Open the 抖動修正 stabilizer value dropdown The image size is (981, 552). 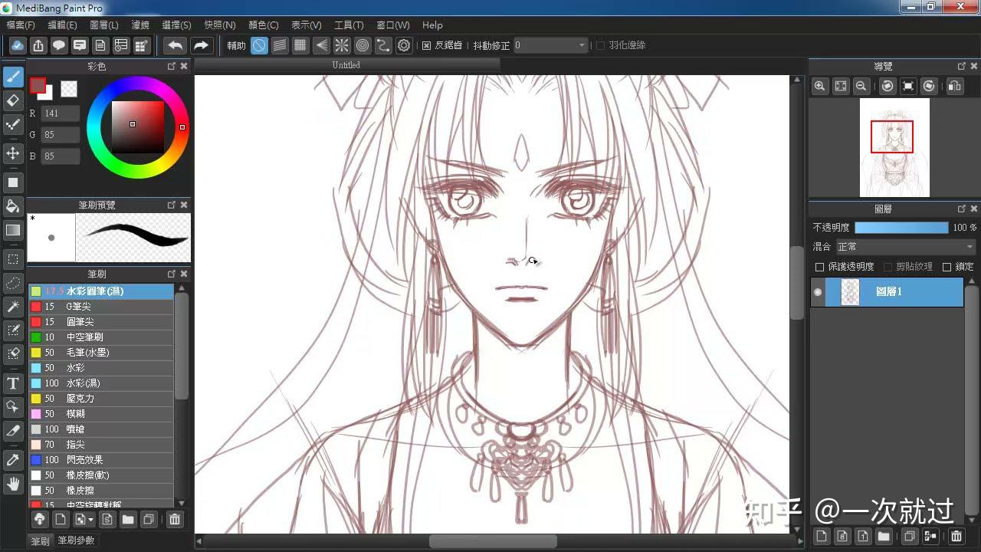pos(550,46)
